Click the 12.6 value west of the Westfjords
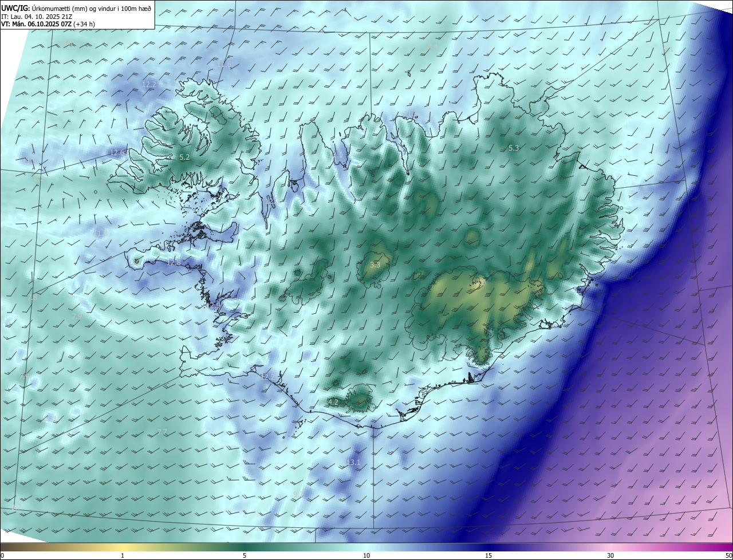 (117, 152)
